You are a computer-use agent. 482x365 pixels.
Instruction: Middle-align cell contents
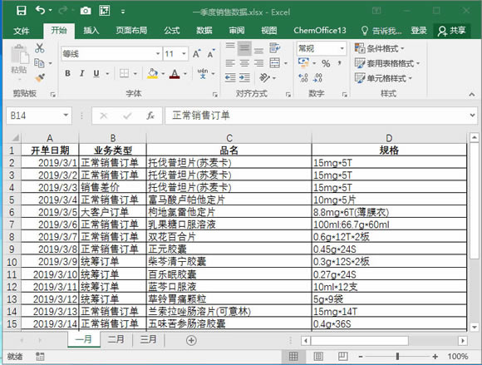[244, 48]
